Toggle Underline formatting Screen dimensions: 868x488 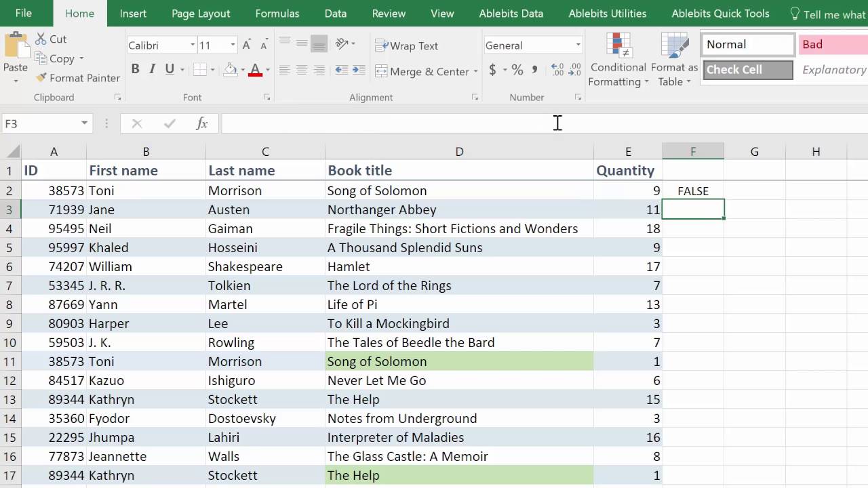coord(169,69)
